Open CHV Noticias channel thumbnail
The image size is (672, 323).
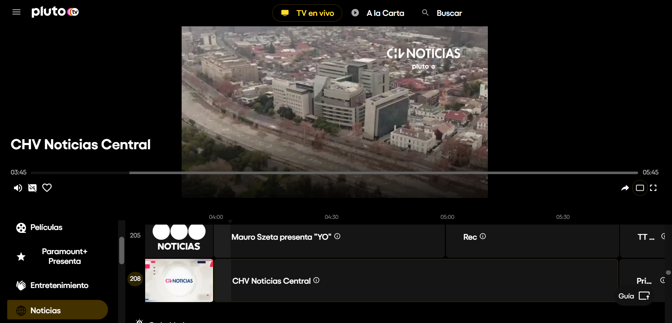[x=179, y=280]
